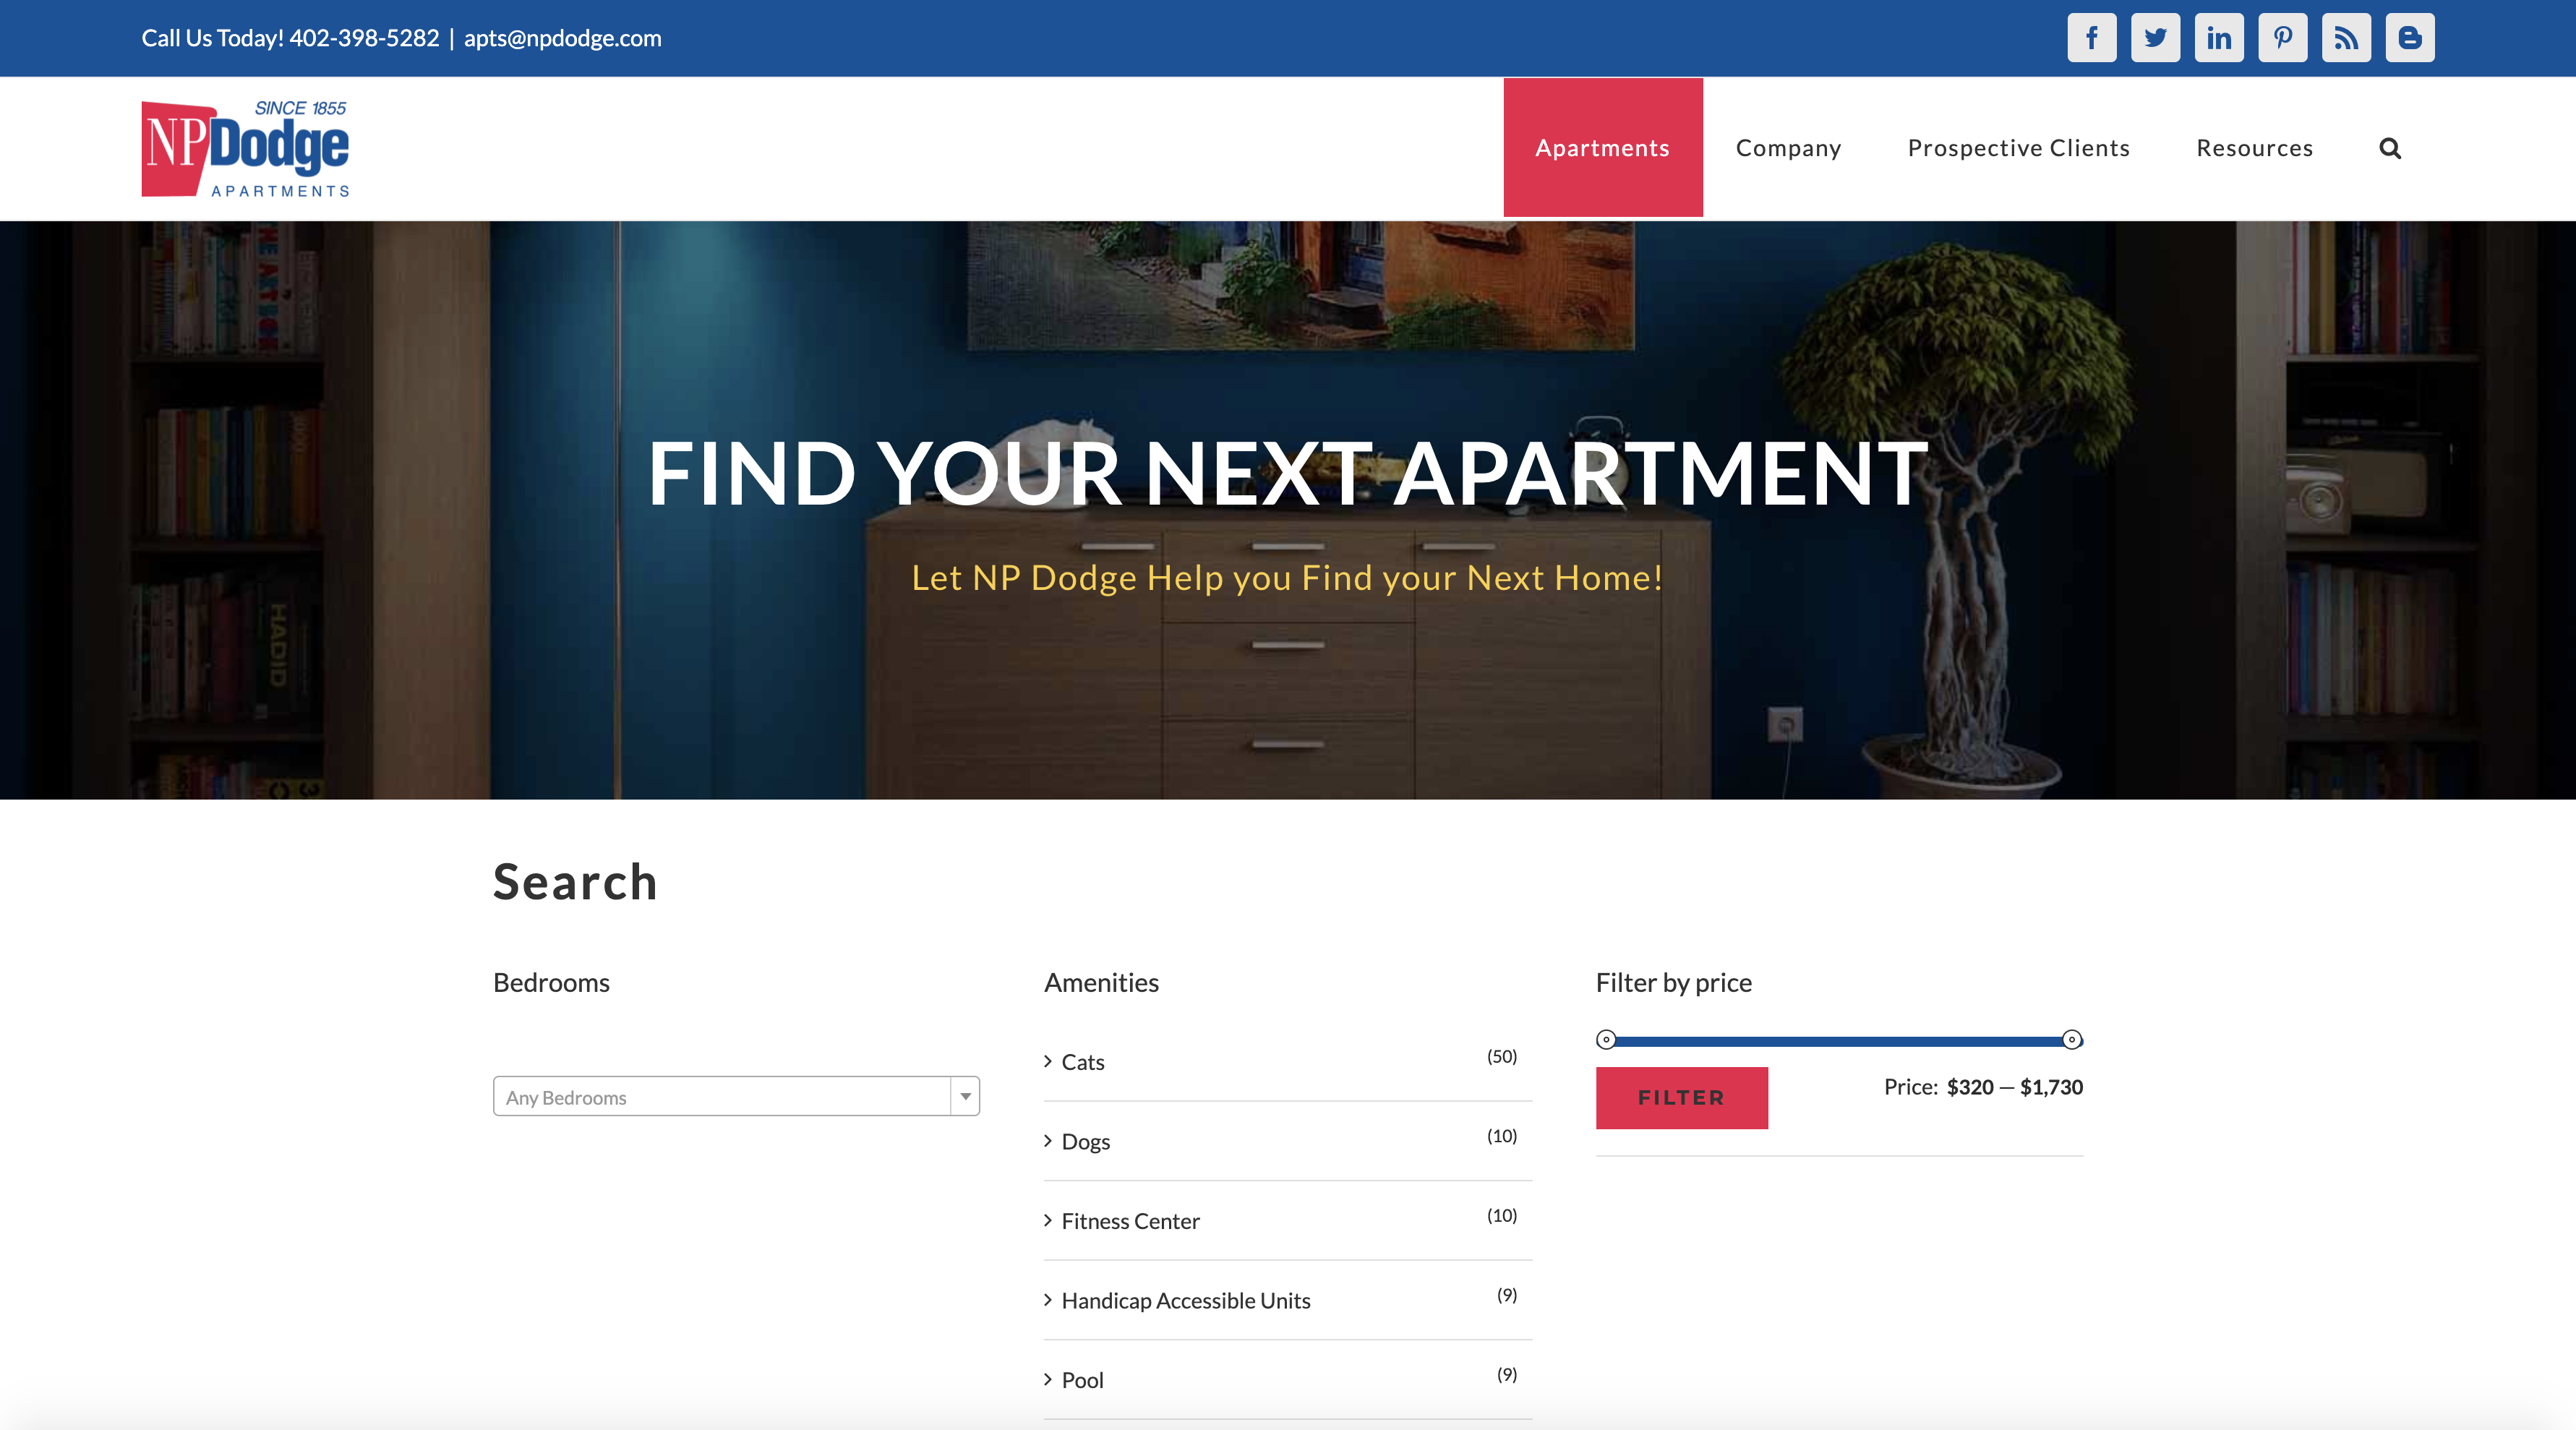Select the Fitness Center amenity
The height and width of the screenshot is (1430, 2576).
[1130, 1221]
